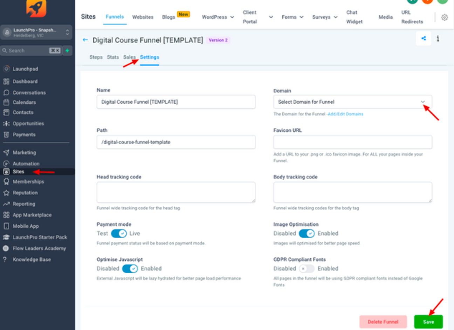Open the Websites tab
The height and width of the screenshot is (330, 454).
[143, 17]
